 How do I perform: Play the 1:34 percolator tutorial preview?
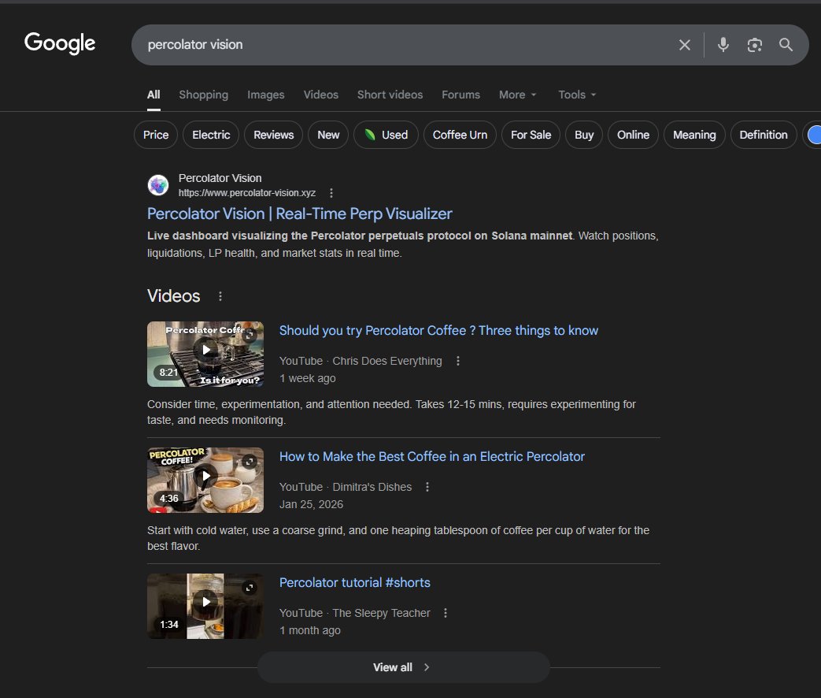[x=205, y=602]
